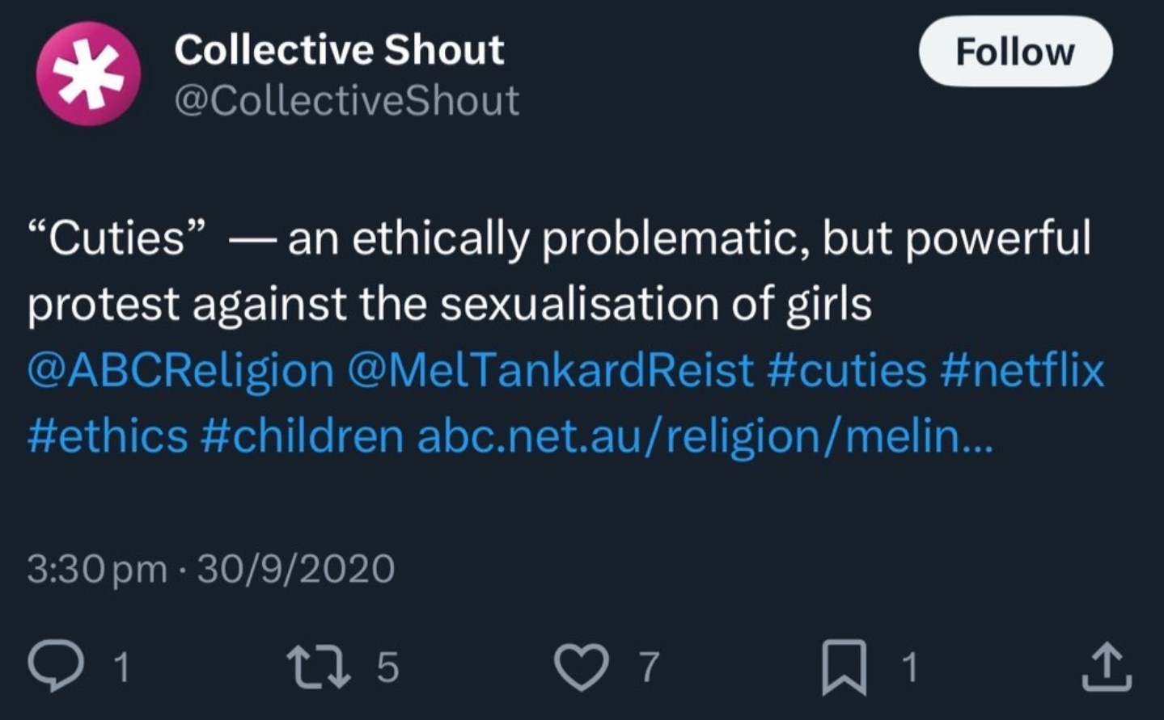Open the abc.net.au/religion article link

pos(704,436)
